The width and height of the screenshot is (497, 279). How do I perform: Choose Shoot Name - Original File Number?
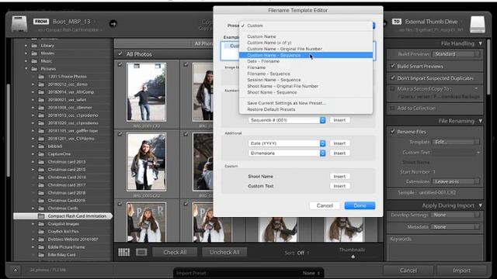[306, 86]
